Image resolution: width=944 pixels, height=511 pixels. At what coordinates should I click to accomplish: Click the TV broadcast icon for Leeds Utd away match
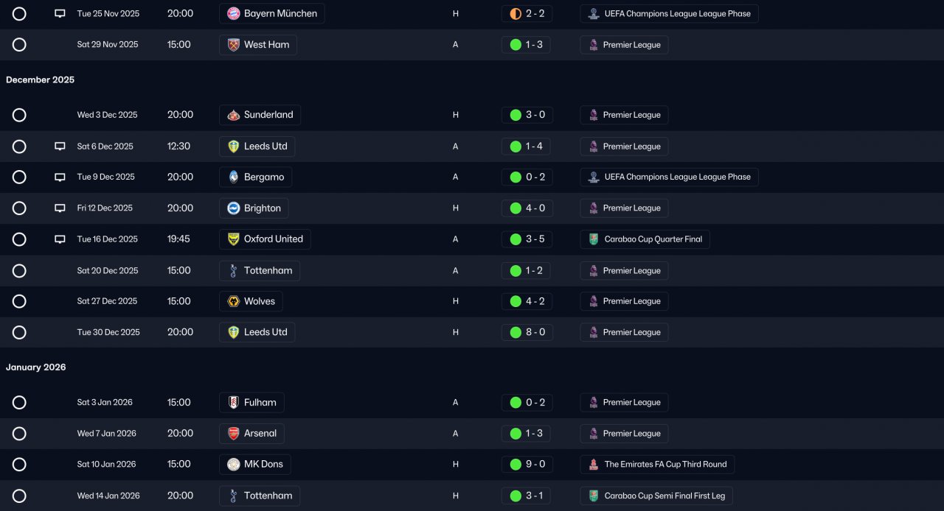pyautogui.click(x=60, y=147)
